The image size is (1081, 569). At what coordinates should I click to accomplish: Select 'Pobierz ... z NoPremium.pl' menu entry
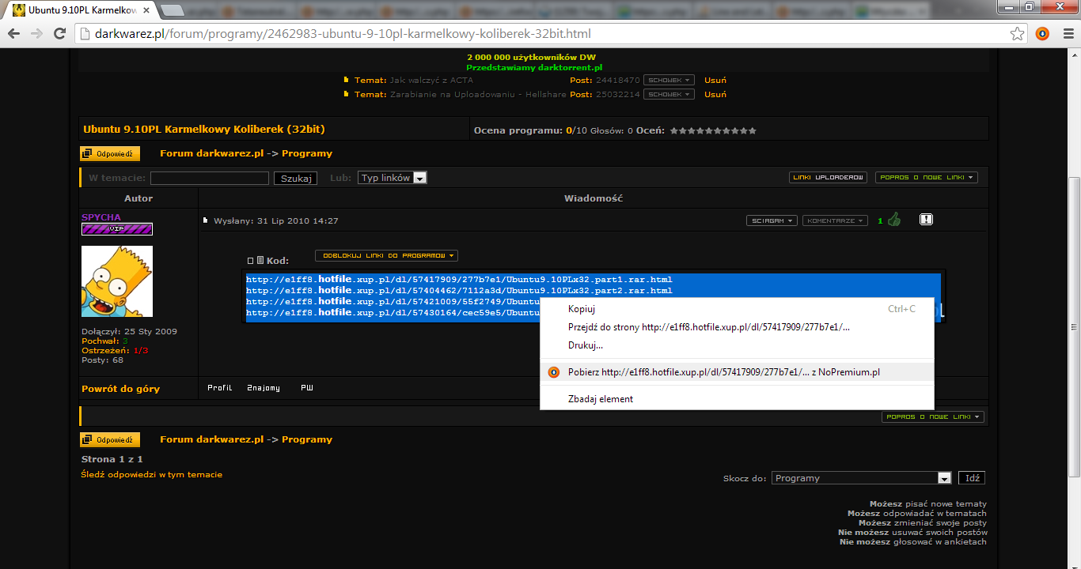(737, 372)
